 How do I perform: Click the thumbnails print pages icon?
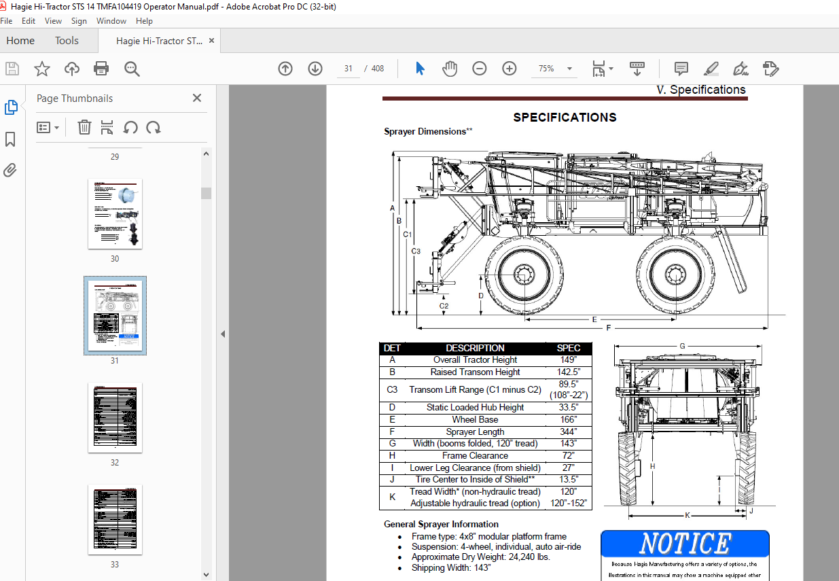click(107, 127)
